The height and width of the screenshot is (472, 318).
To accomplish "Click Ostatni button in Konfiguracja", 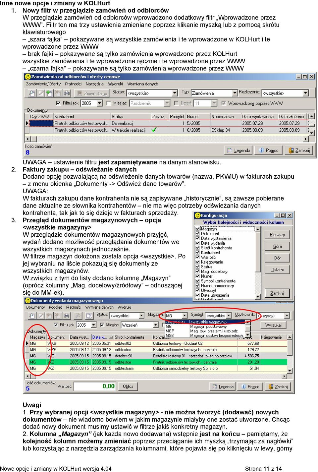I will (277, 269).
